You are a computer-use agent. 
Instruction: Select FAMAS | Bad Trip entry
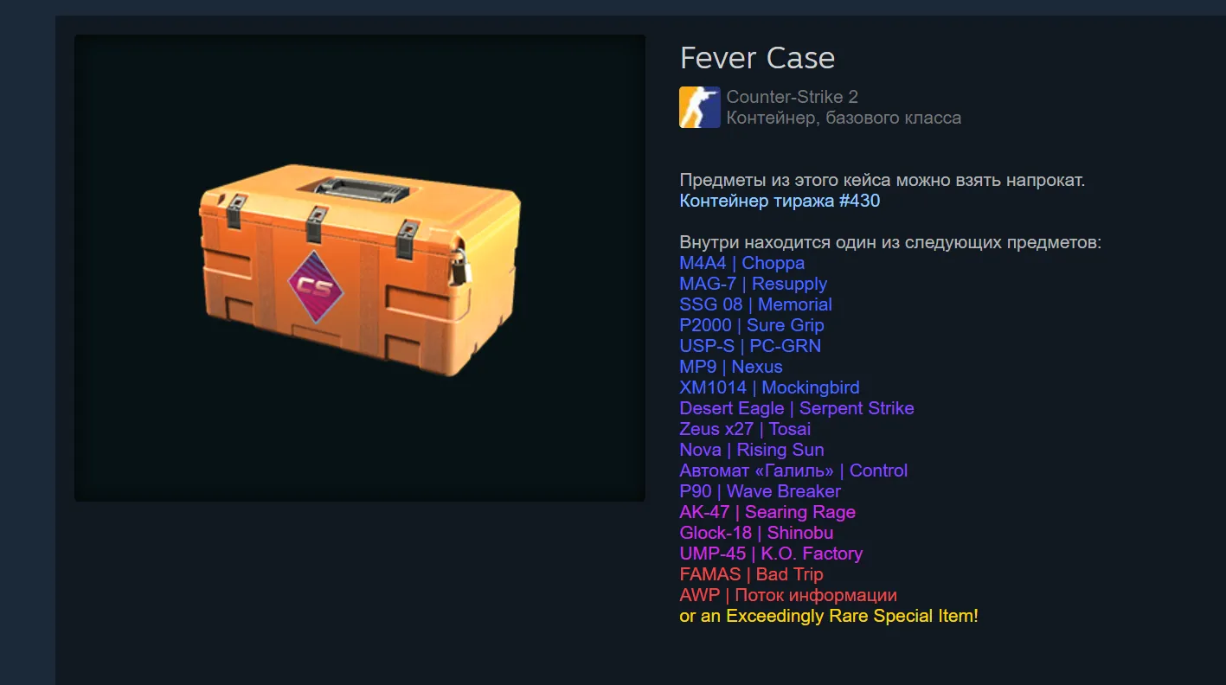(x=752, y=574)
